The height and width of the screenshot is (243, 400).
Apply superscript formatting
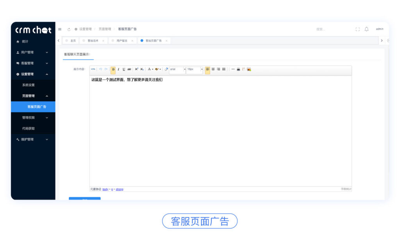coord(136,69)
